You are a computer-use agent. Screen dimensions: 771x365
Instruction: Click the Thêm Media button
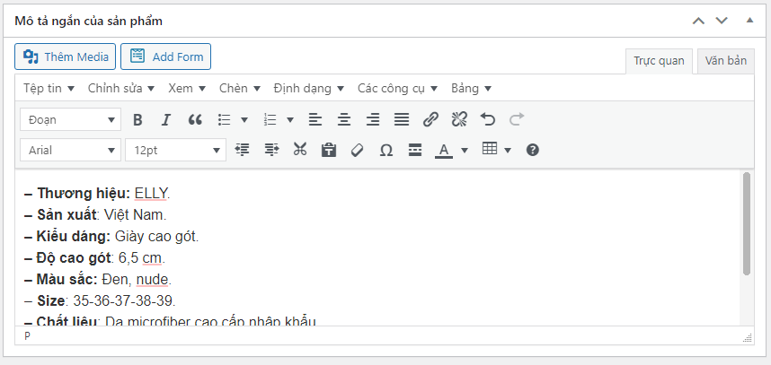66,56
